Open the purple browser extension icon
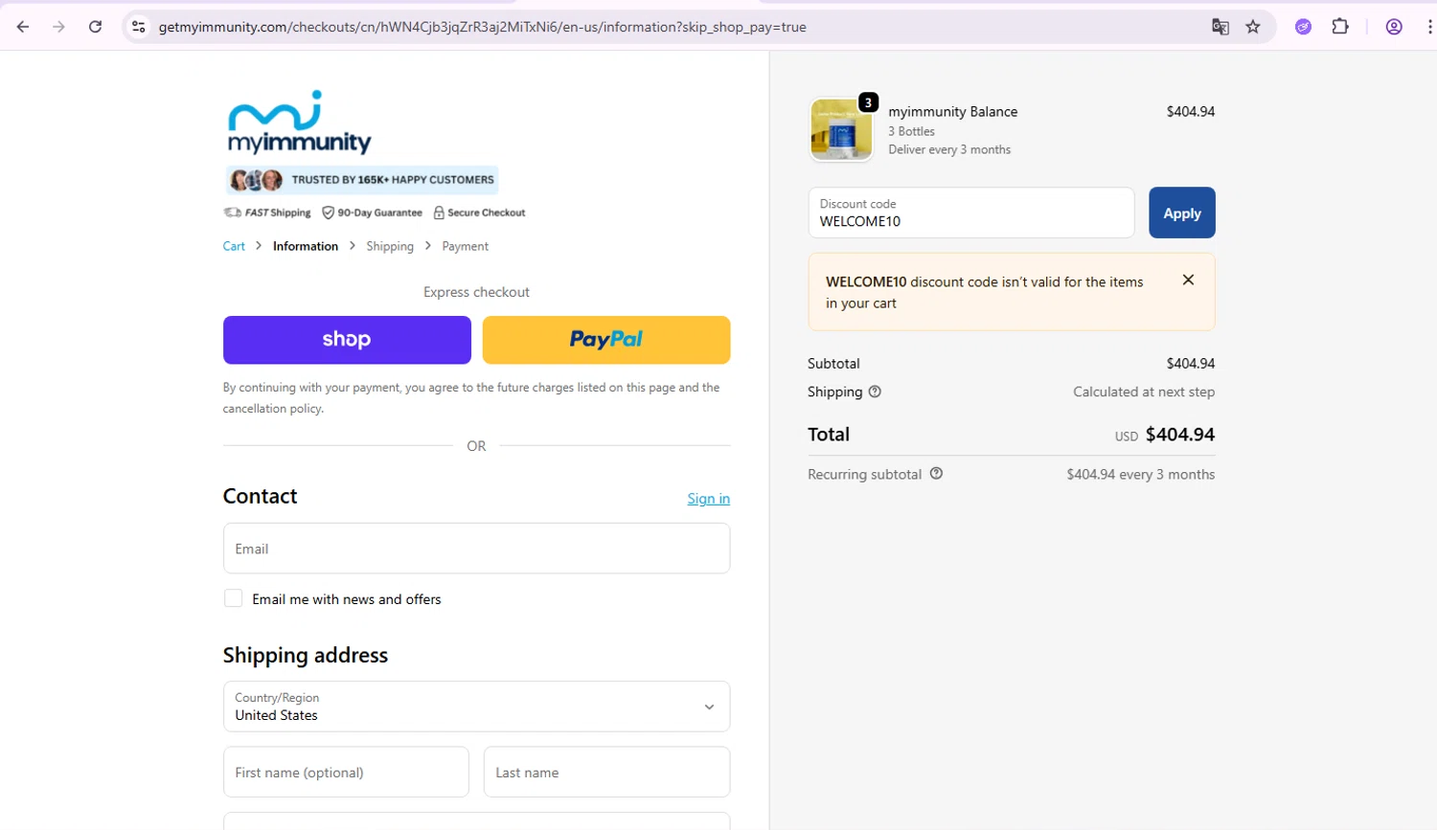The width and height of the screenshot is (1437, 830). click(1303, 27)
